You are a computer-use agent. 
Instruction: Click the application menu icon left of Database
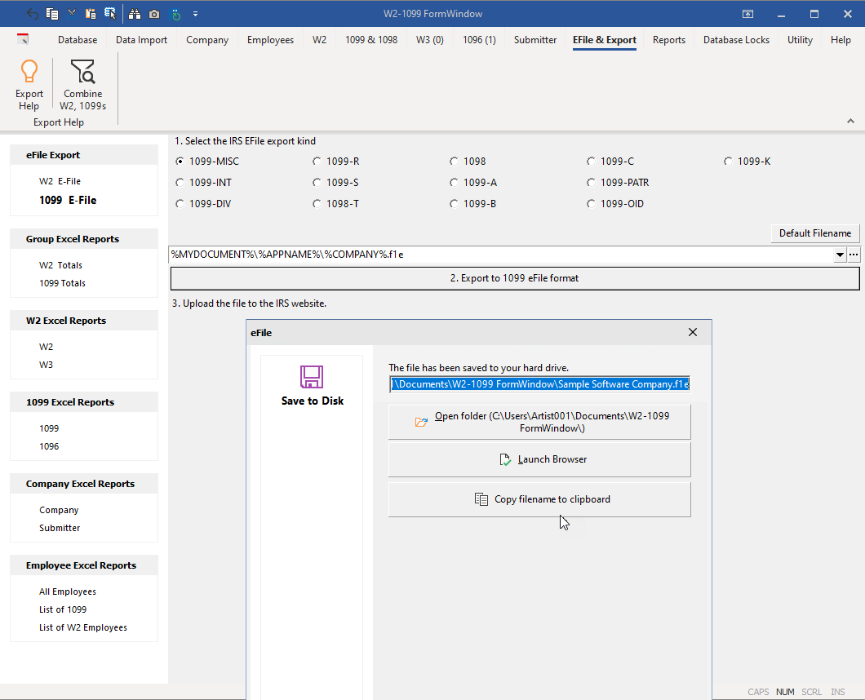click(23, 39)
